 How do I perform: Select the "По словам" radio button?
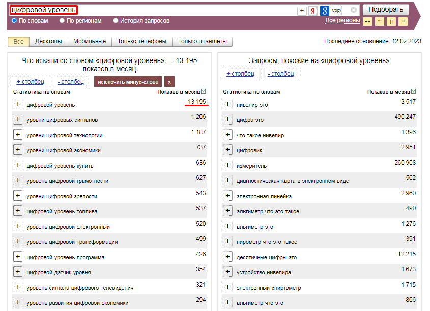coord(14,21)
